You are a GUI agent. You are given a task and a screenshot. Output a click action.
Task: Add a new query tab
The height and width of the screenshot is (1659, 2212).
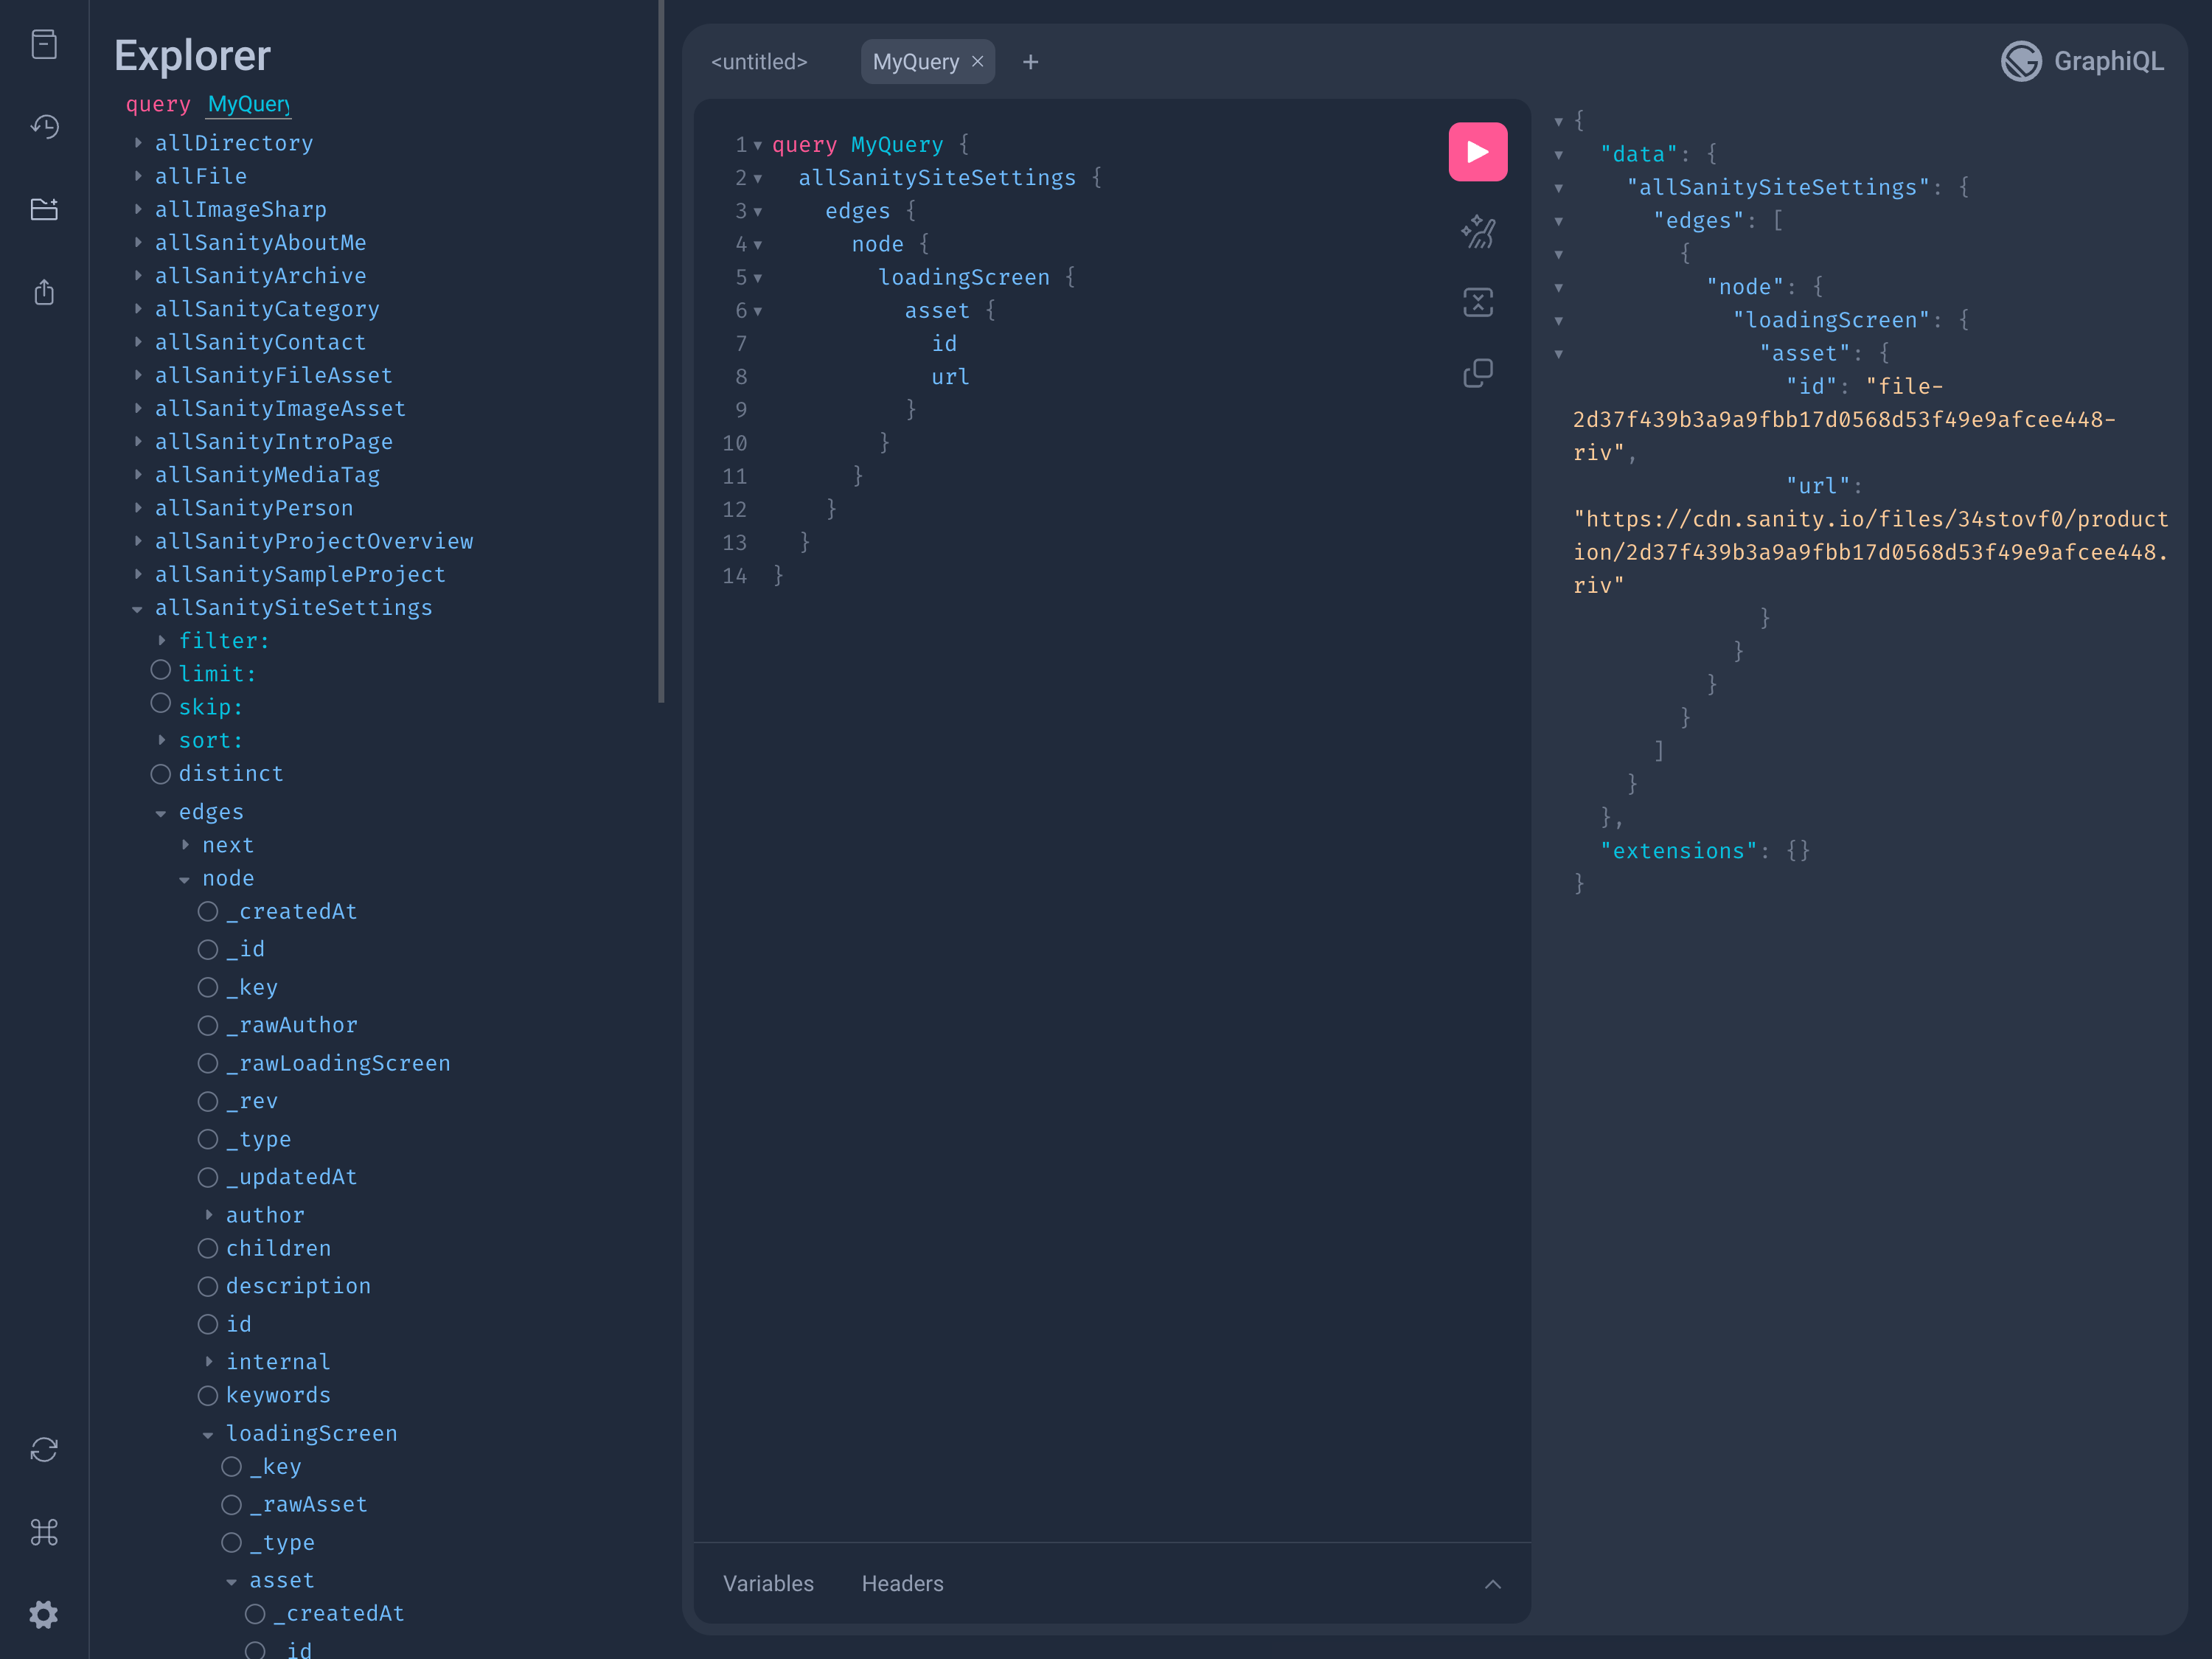[x=1030, y=62]
